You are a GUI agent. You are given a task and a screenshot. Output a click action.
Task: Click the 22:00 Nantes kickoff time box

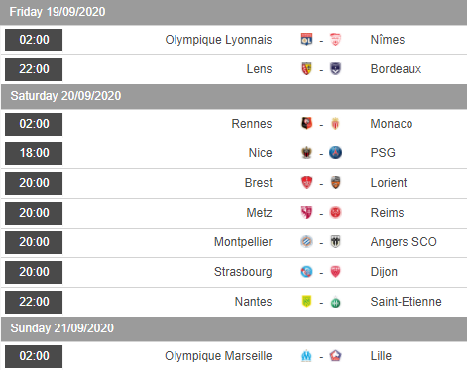click(34, 302)
